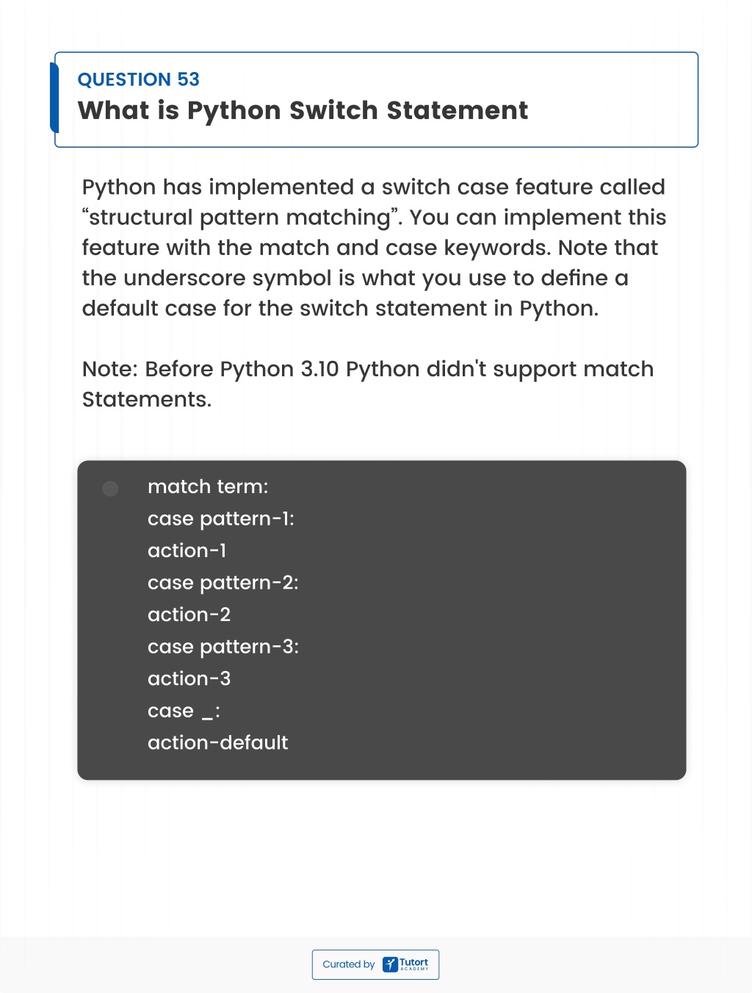This screenshot has height=993, width=752.
Task: Click the Curated by text
Action: [349, 964]
